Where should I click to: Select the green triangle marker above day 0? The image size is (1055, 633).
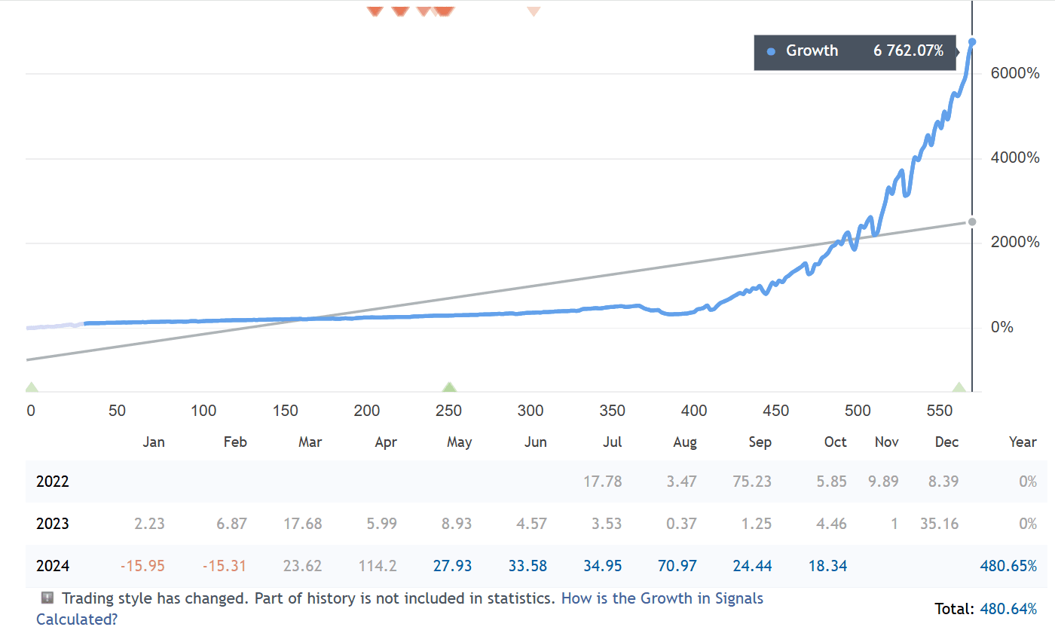click(31, 387)
